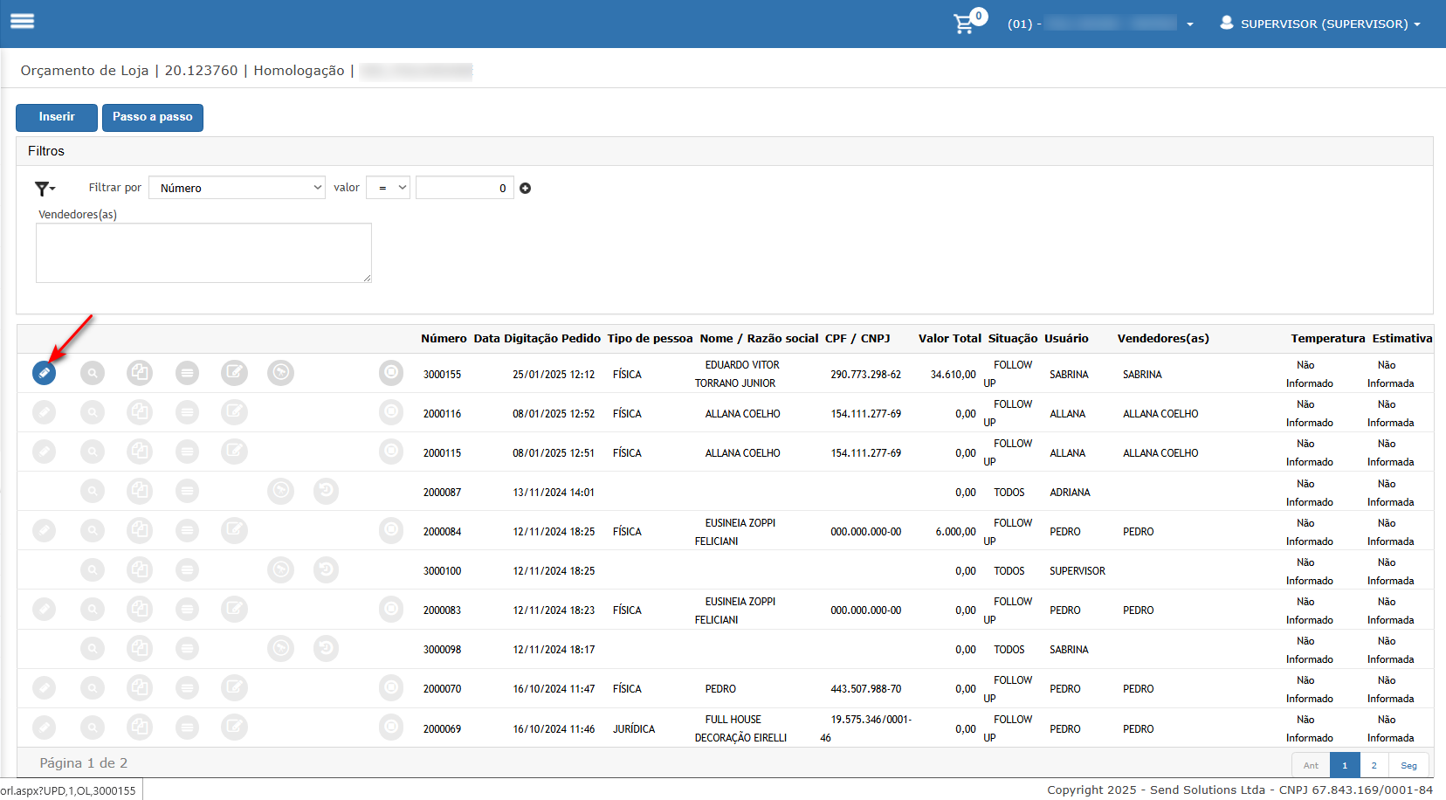
Task: Open the hamburger menu in top bar
Action: click(x=23, y=22)
